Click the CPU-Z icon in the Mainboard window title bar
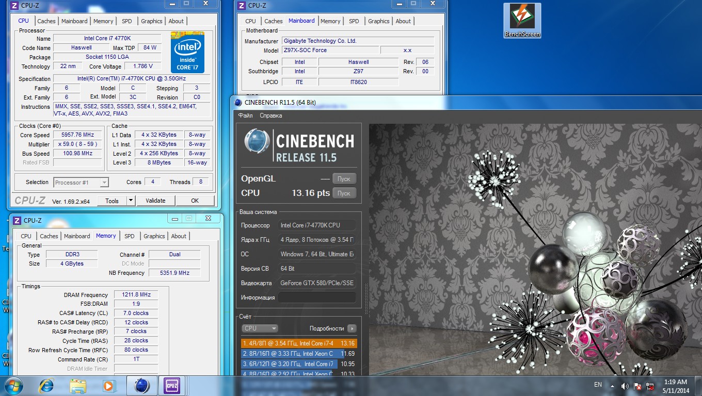The image size is (702, 396). tap(241, 6)
